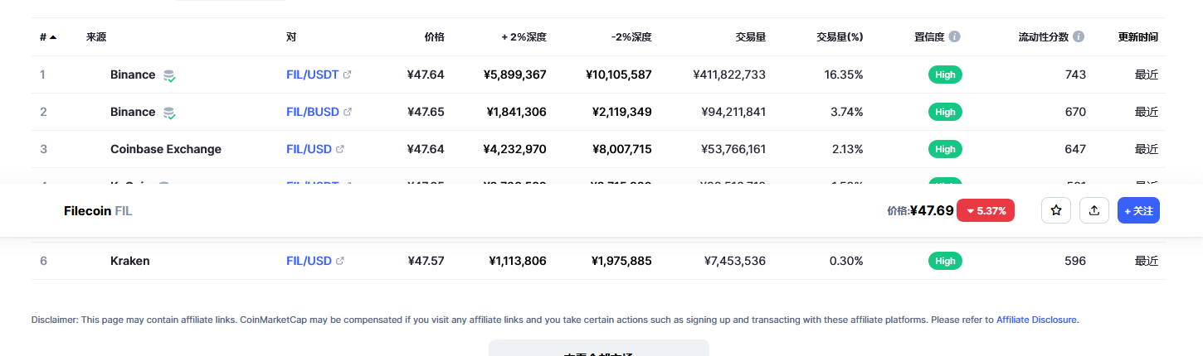Sort table by the # column arrow
The image size is (1203, 356).
tap(53, 37)
